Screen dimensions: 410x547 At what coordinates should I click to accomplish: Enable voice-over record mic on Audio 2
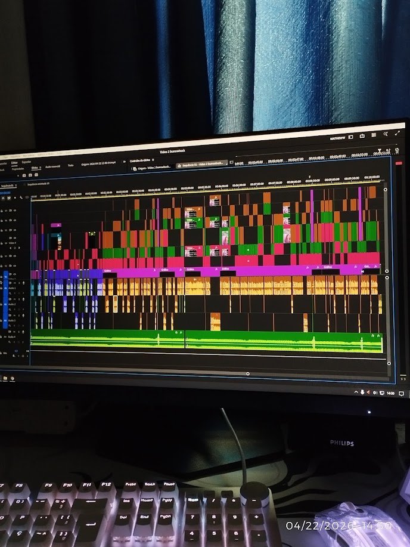point(23,299)
